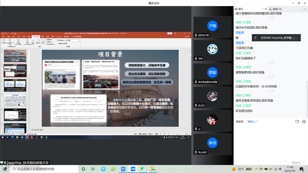Screen dimensions: 308x173
Task: Click 中 input method indicator in tray
Action: [x=280, y=169]
